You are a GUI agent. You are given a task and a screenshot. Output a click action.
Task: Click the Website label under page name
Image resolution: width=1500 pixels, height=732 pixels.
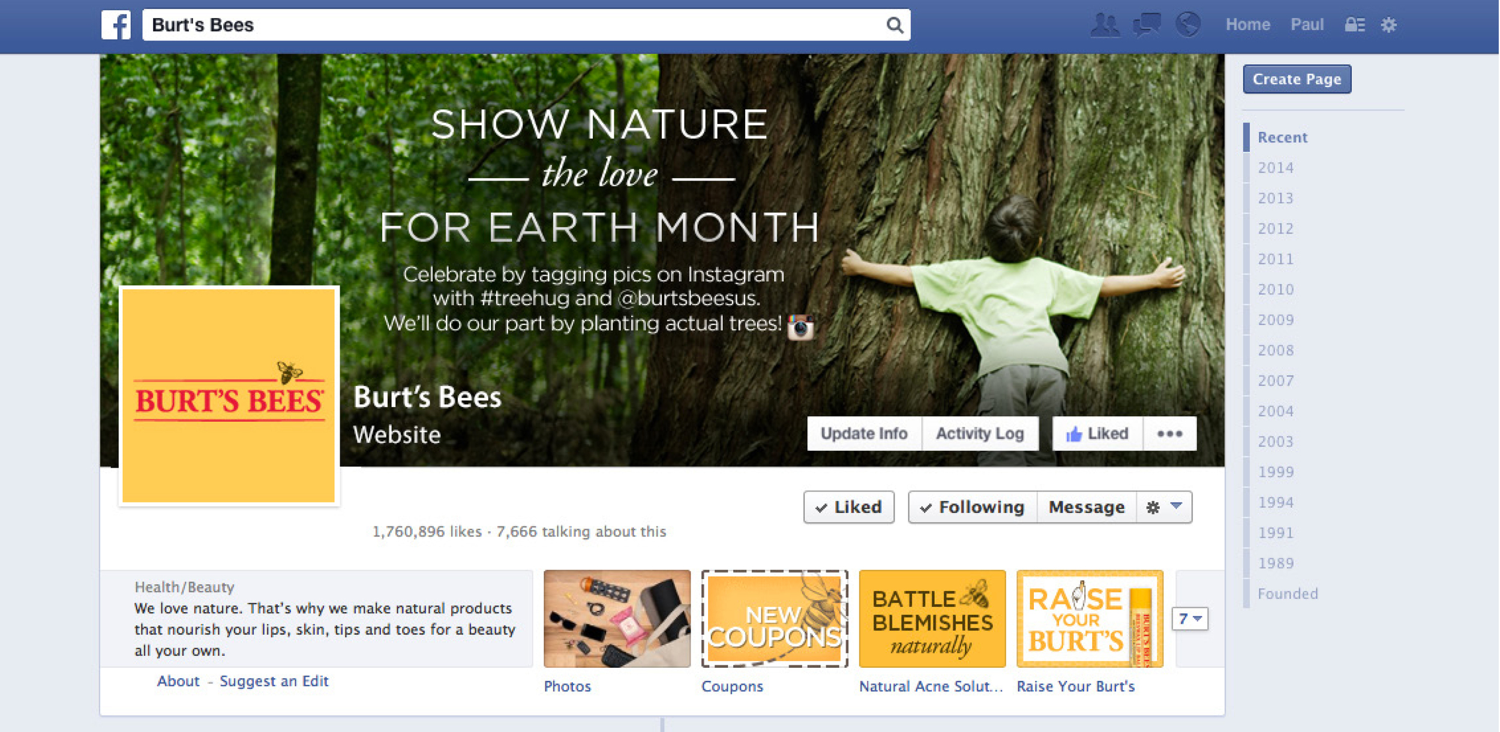[x=397, y=435]
